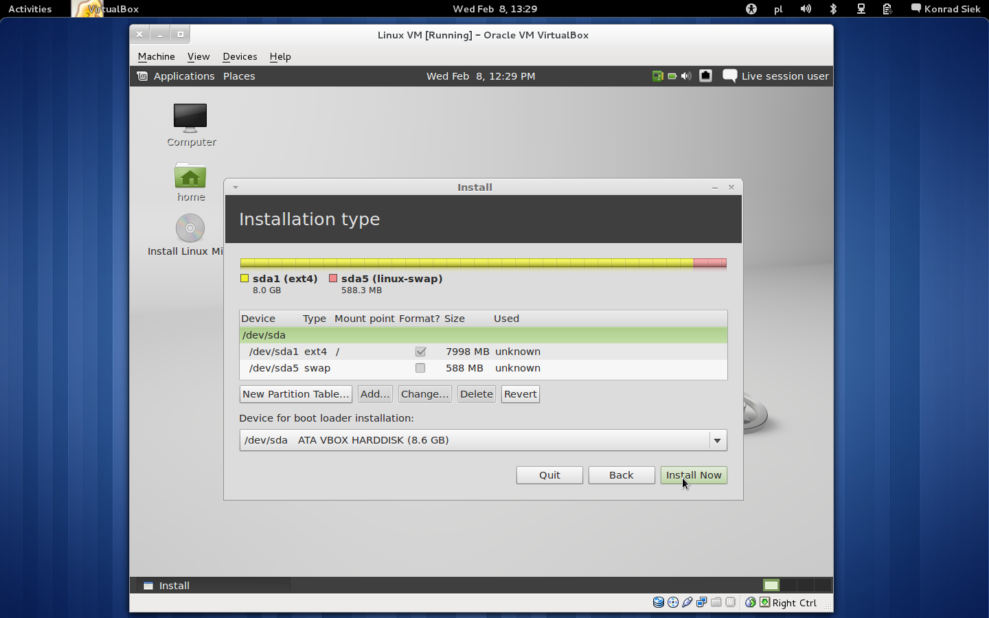Viewport: 989px width, 618px height.
Task: Click the pink sda5 (linux-swap) legend swatch
Action: tap(333, 278)
